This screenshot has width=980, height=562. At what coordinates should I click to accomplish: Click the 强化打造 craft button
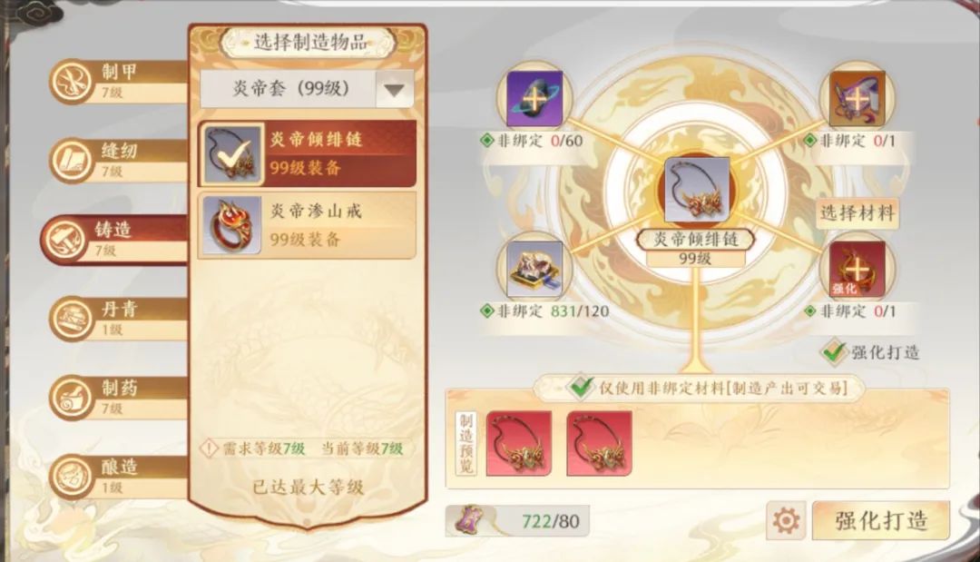[880, 520]
